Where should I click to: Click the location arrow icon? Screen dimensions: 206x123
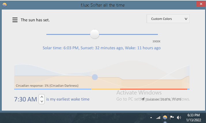coord(143,99)
